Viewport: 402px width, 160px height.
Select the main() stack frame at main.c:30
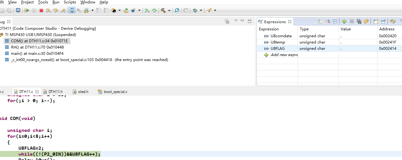tap(35, 54)
